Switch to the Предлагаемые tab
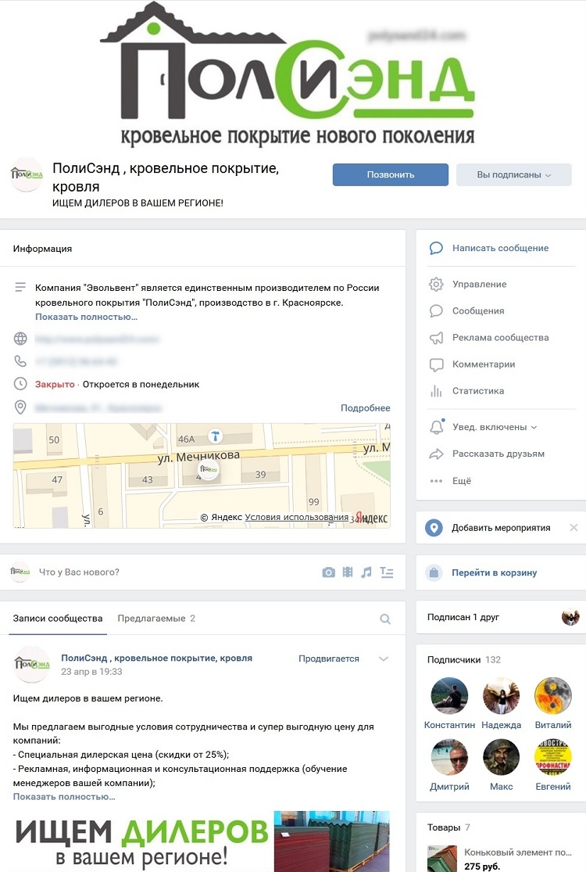This screenshot has height=872, width=586. click(x=156, y=619)
